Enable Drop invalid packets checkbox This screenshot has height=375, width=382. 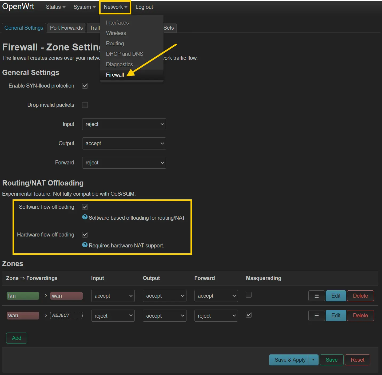coord(85,105)
